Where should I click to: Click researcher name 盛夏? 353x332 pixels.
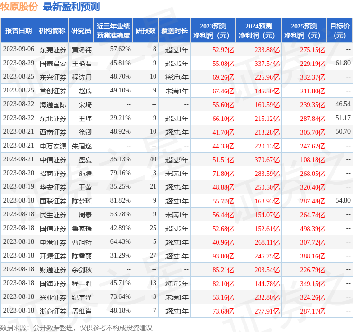coord(85,160)
